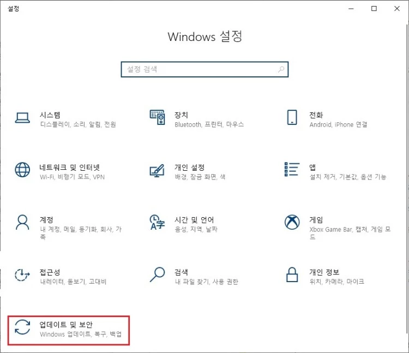The image size is (409, 353).
Task: Click the text Android, iPhone 연결
Action: click(338, 124)
